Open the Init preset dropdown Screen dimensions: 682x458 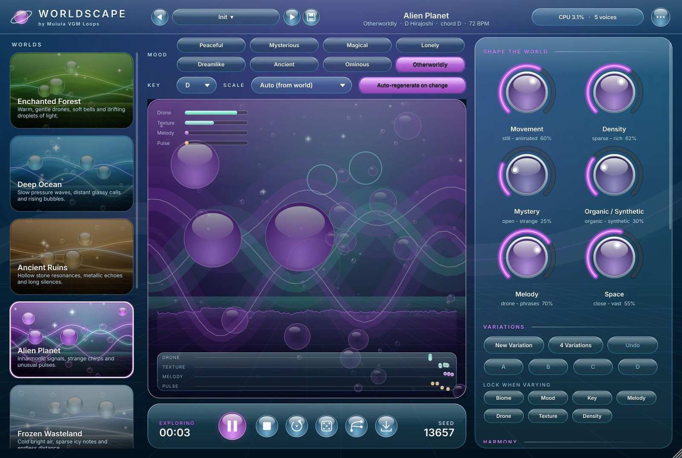[x=226, y=17]
